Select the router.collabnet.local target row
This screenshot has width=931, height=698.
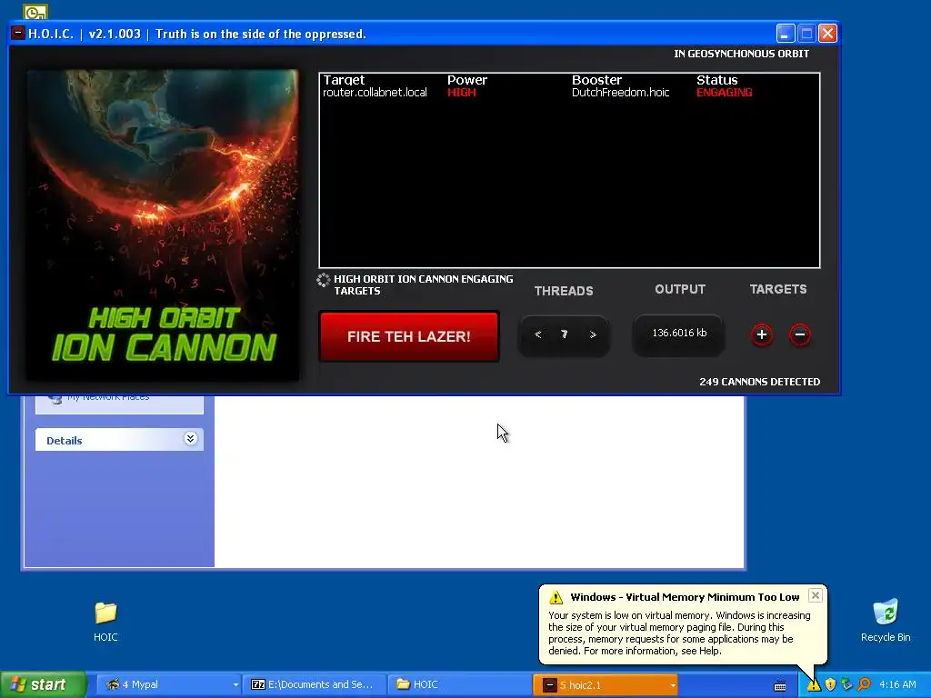pyautogui.click(x=569, y=93)
